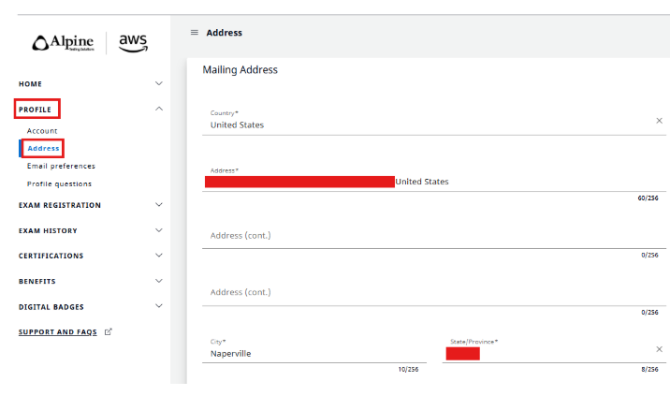This screenshot has height=396, width=670.
Task: Open EXAM REGISTRATION menu item
Action: pos(60,205)
